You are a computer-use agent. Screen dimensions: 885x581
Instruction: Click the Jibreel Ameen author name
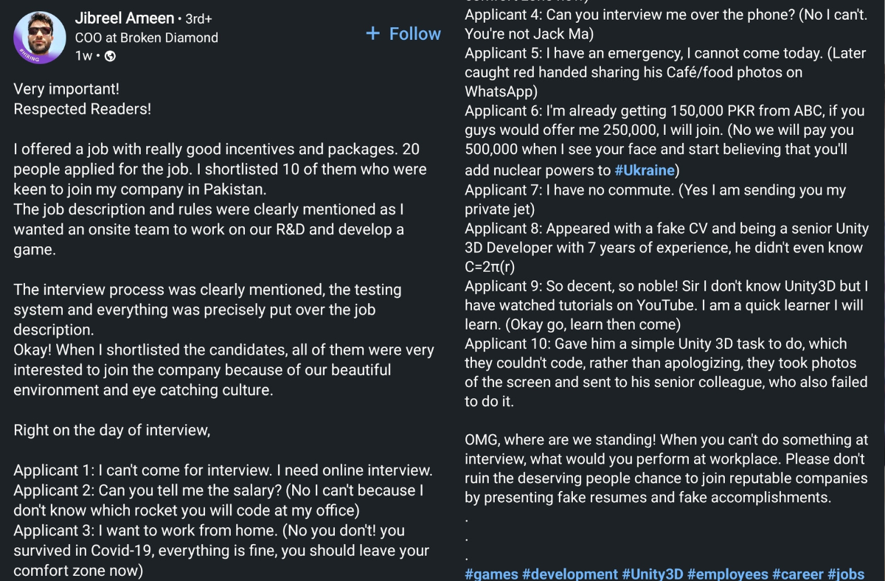coord(124,18)
